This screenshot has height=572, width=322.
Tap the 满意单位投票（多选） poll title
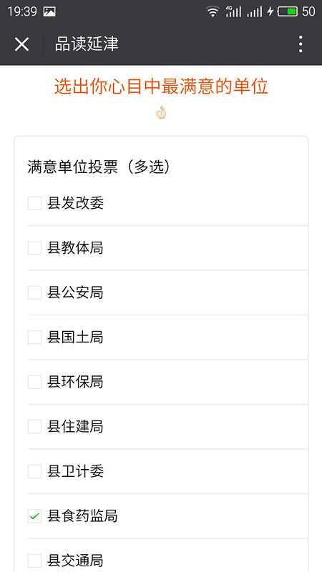(x=99, y=167)
